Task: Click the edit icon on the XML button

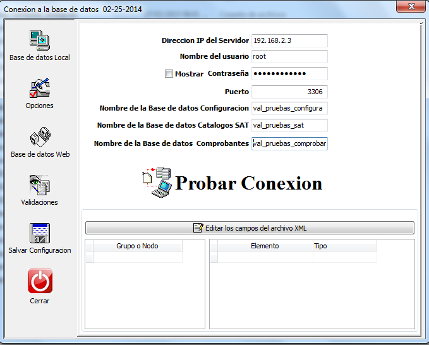Action: [198, 228]
